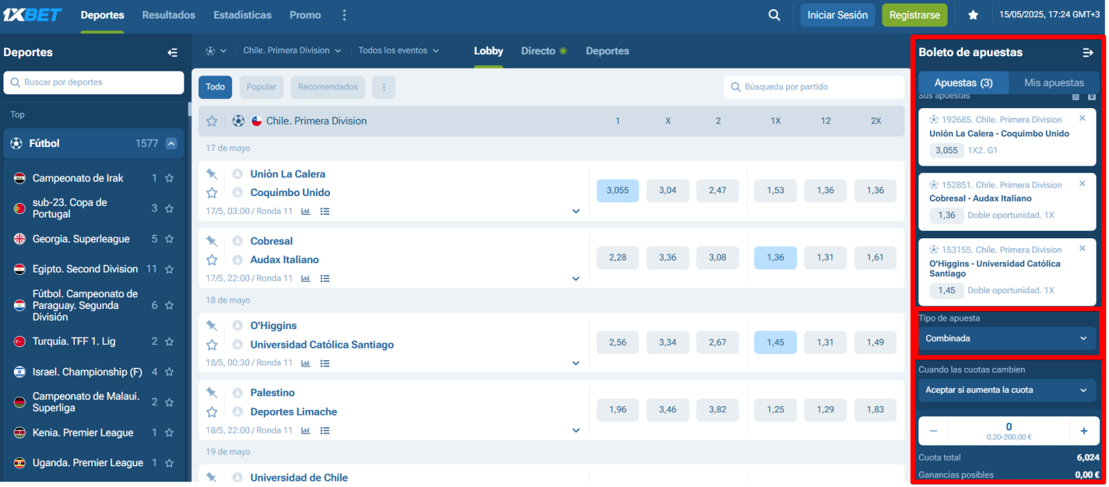Open Chile. Primera Division dropdown
Image resolution: width=1109 pixels, height=487 pixels.
[292, 51]
